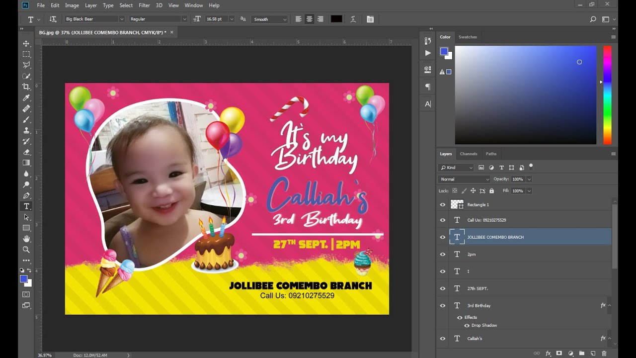
Task: Select the Eraser tool
Action: (26, 152)
